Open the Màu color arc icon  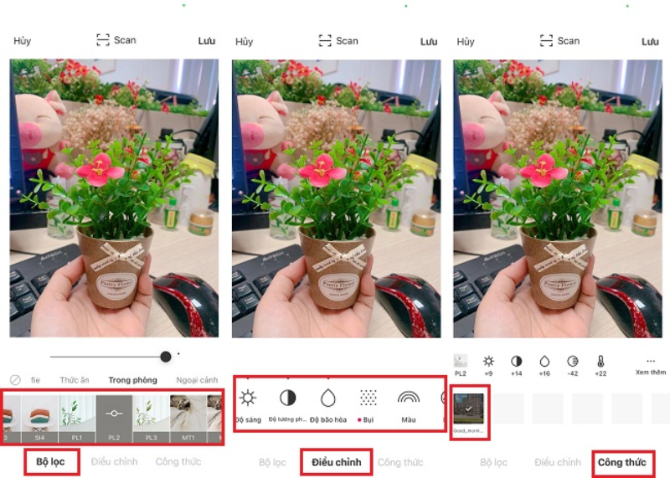409,398
